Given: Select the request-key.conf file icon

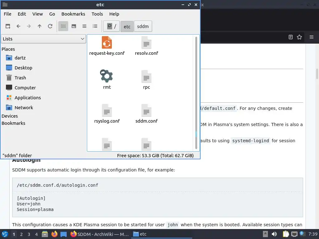Looking at the screenshot, I should pos(107,42).
